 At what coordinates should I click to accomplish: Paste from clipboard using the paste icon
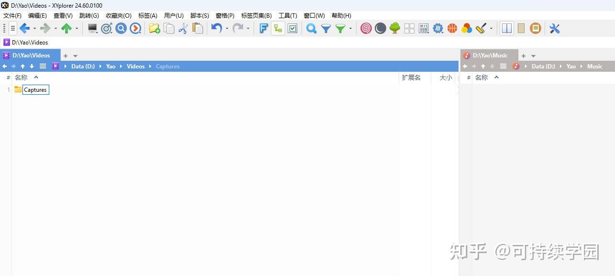tap(197, 28)
